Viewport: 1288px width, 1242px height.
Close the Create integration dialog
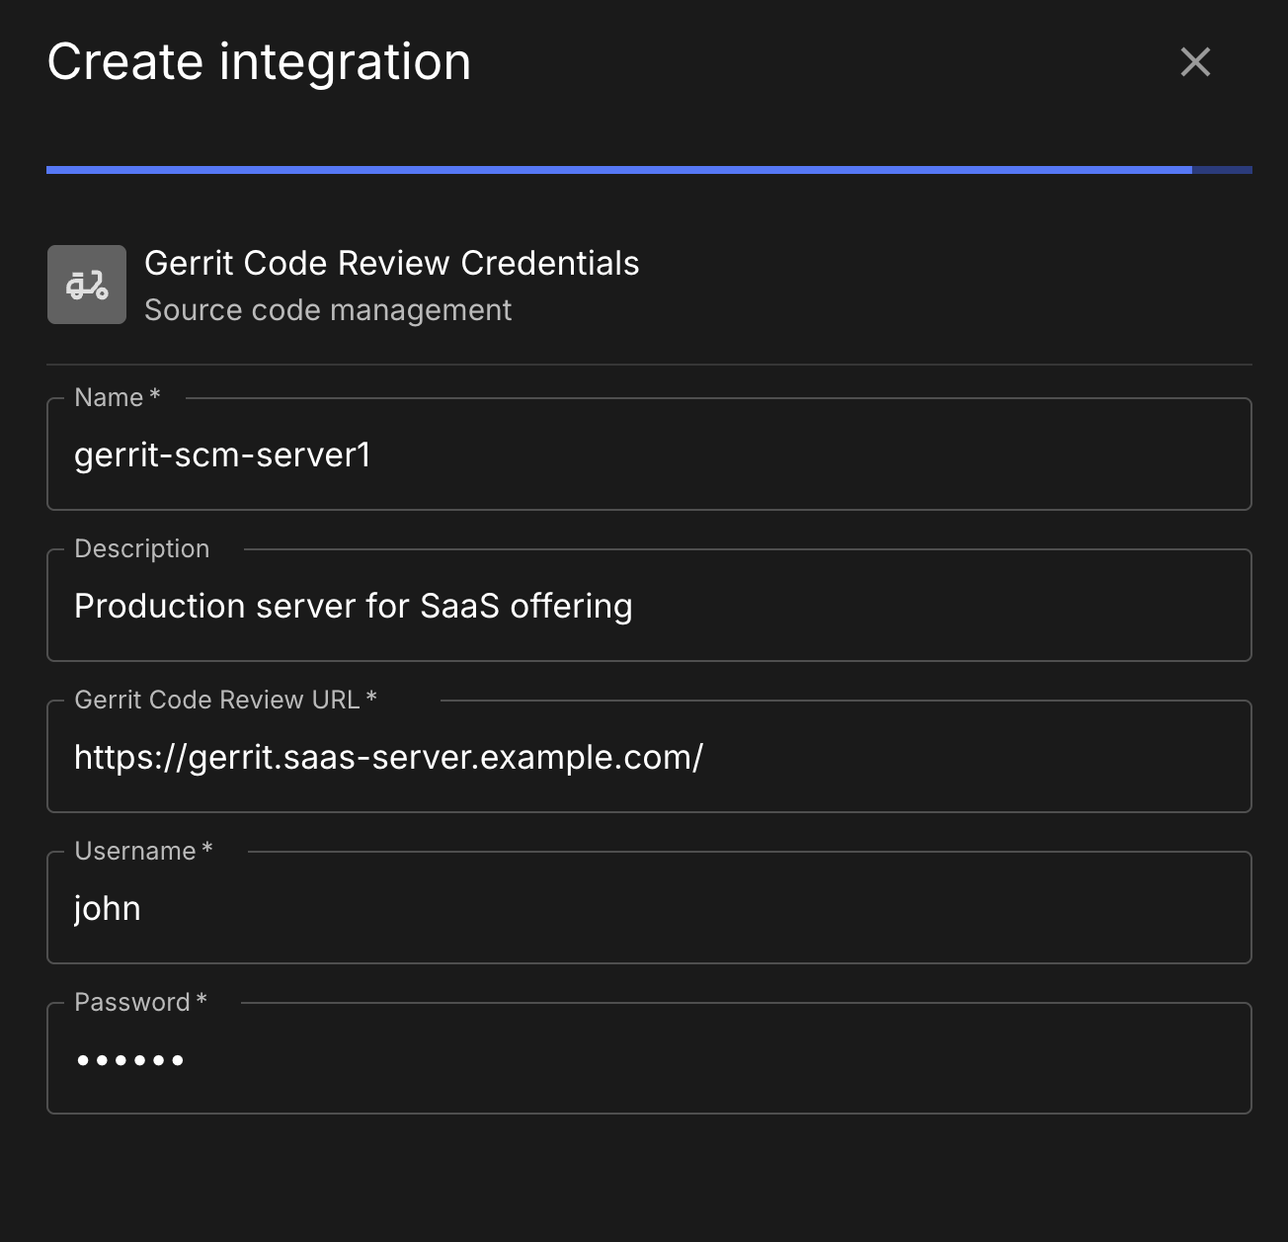pos(1195,61)
